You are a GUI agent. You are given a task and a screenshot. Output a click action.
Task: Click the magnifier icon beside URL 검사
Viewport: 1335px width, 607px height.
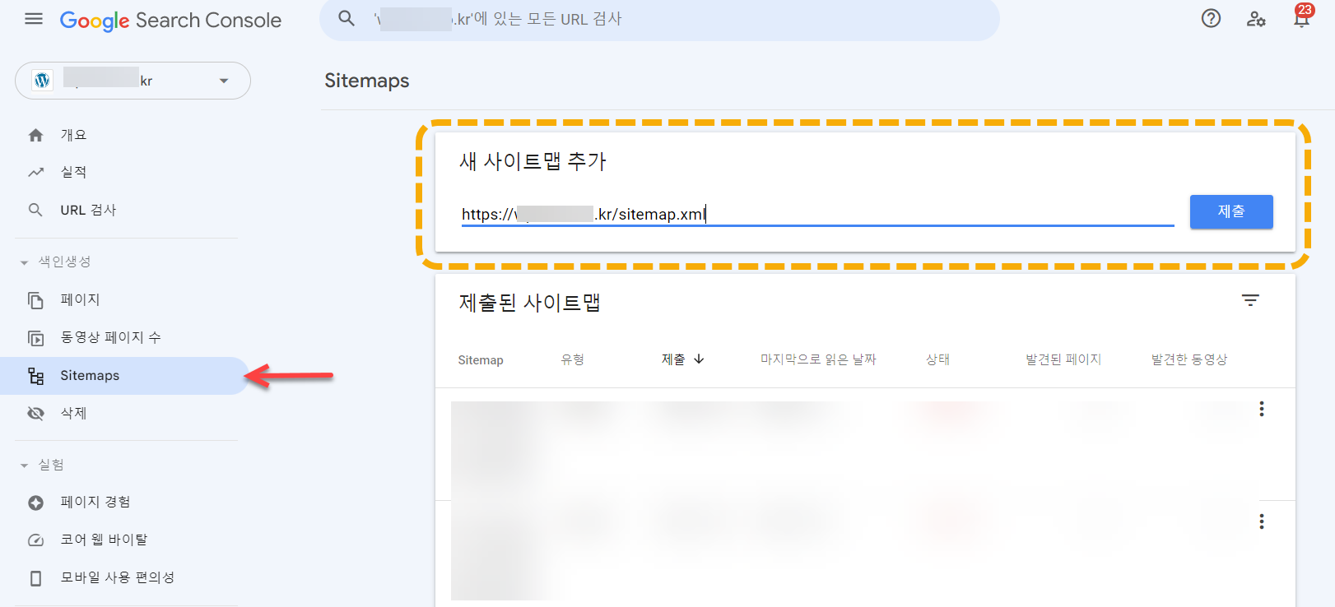tap(35, 211)
